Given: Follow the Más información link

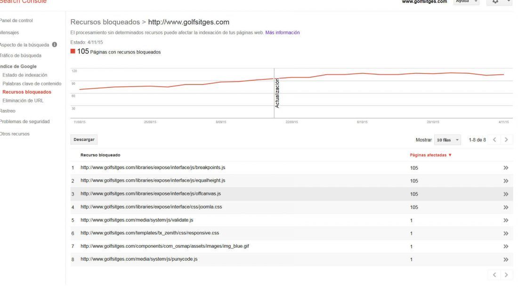Looking at the screenshot, I should pyautogui.click(x=283, y=32).
